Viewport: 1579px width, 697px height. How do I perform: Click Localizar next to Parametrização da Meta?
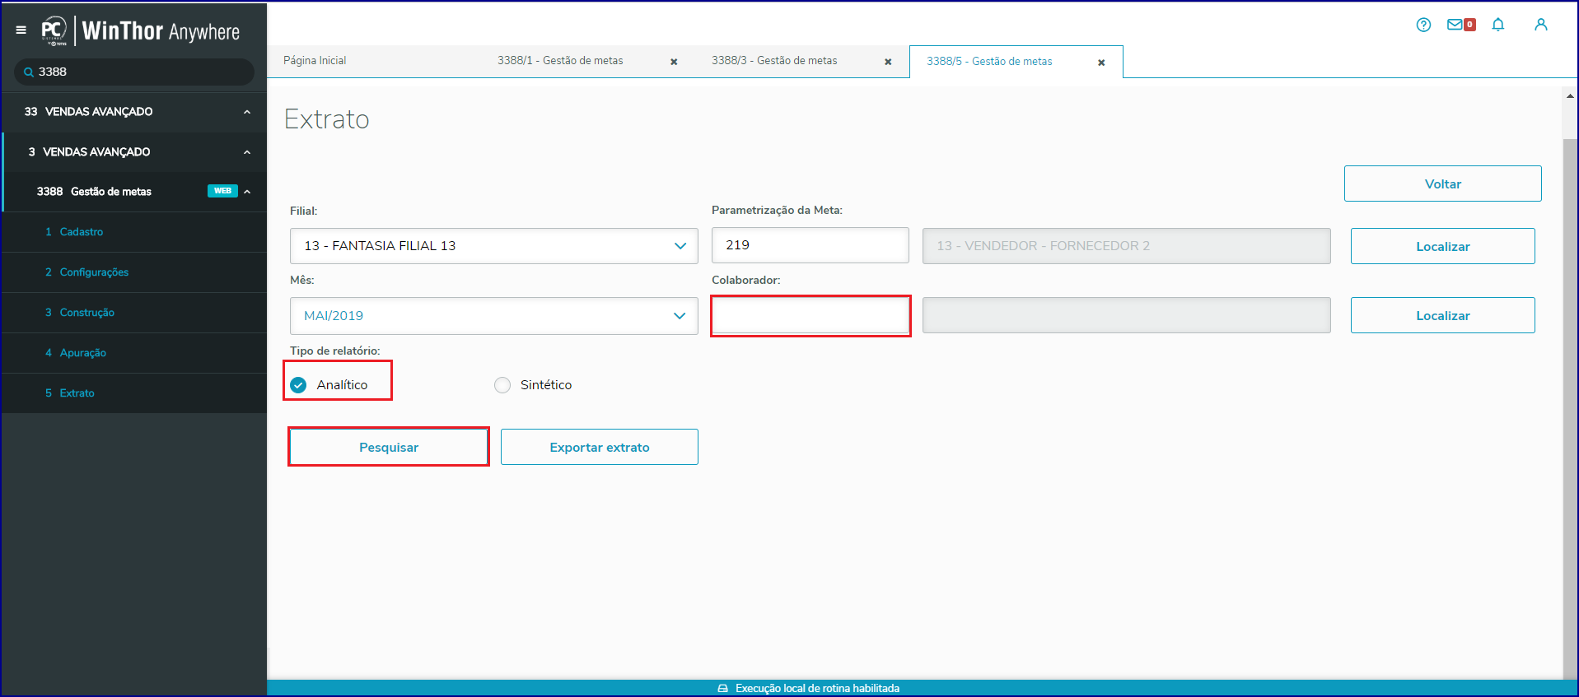tap(1443, 246)
